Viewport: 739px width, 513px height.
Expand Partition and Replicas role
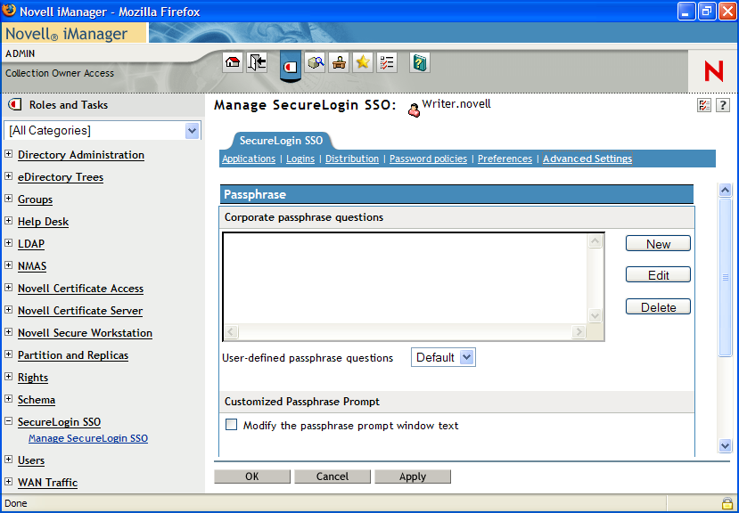coord(9,354)
